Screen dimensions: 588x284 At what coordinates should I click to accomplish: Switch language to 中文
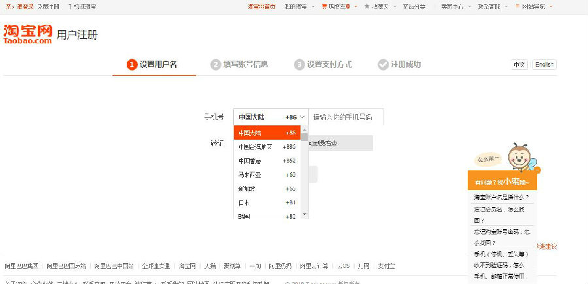(x=519, y=65)
